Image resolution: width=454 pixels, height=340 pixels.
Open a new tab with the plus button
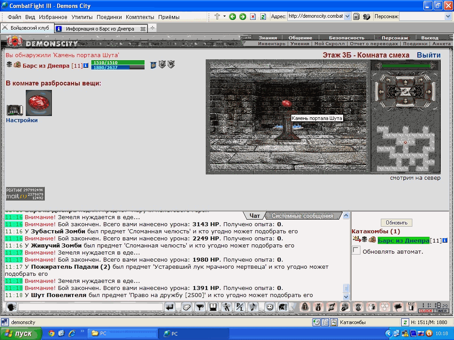pyautogui.click(x=153, y=28)
